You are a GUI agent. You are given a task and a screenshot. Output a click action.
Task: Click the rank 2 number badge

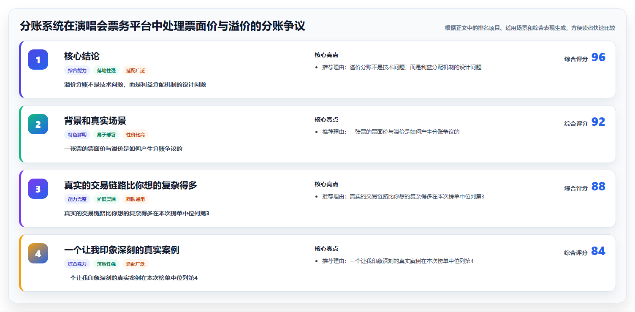pos(38,124)
